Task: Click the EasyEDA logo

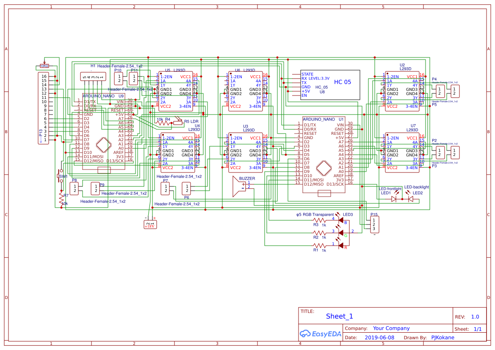Action: click(x=321, y=334)
